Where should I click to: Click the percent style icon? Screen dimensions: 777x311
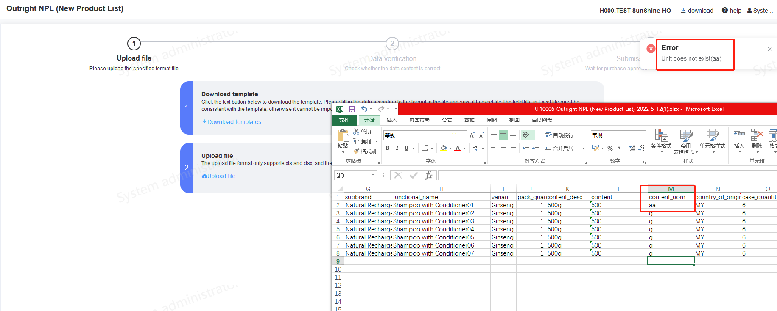pos(610,148)
